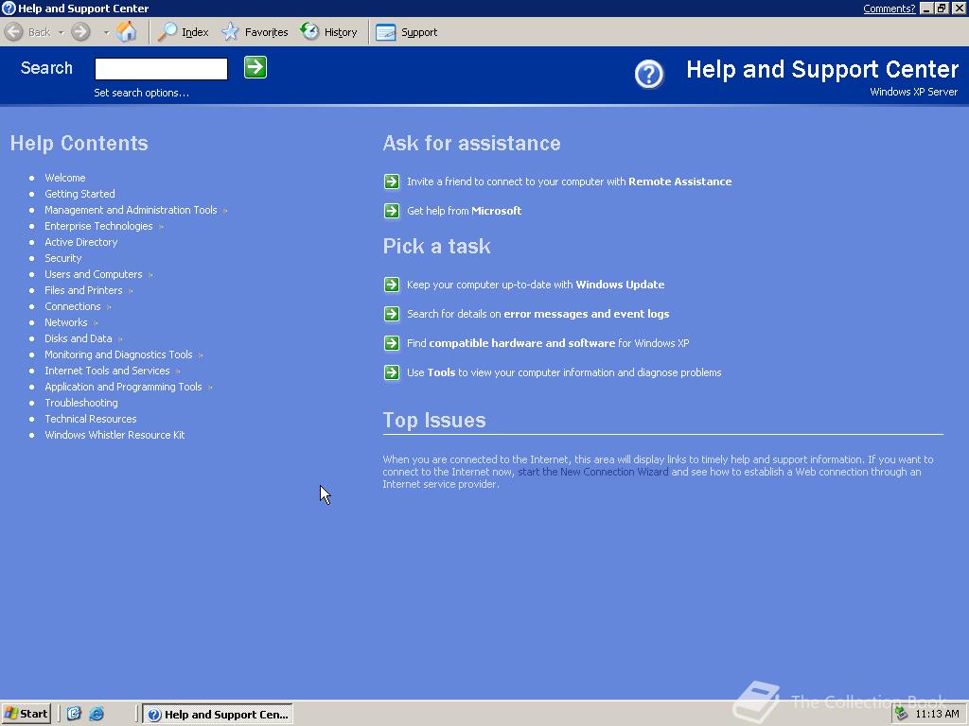Open Favorites in the toolbar
This screenshot has height=726, width=969.
pos(255,32)
